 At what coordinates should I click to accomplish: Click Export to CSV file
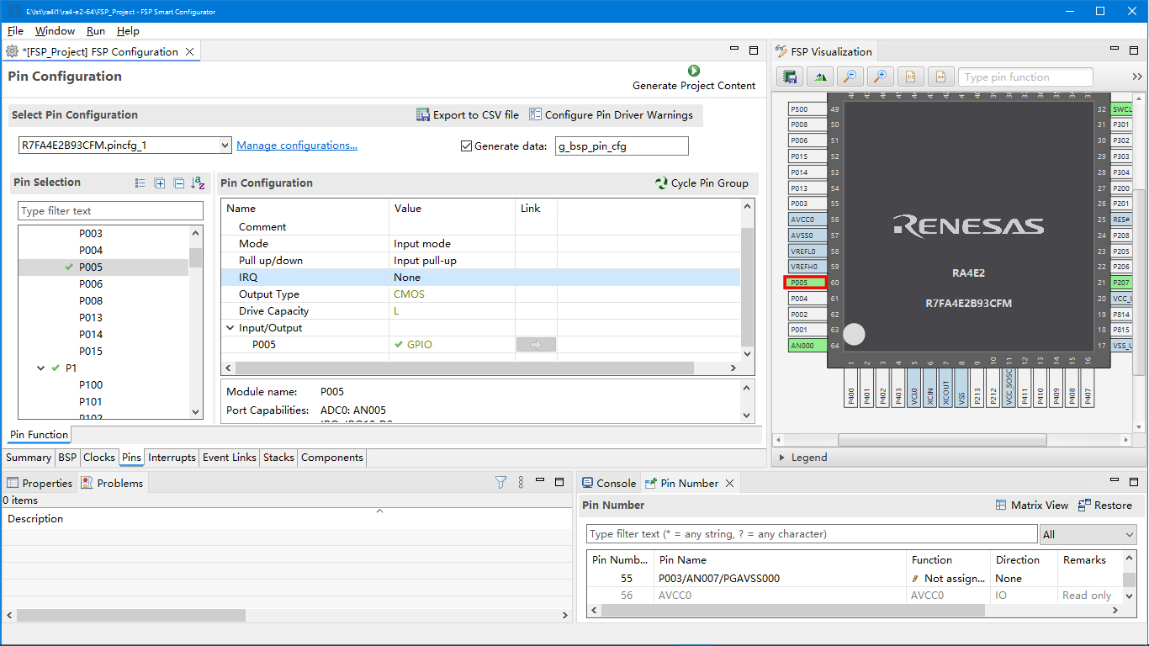468,115
